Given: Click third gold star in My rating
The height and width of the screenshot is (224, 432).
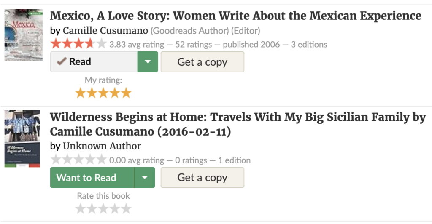Looking at the screenshot, I should click(103, 93).
